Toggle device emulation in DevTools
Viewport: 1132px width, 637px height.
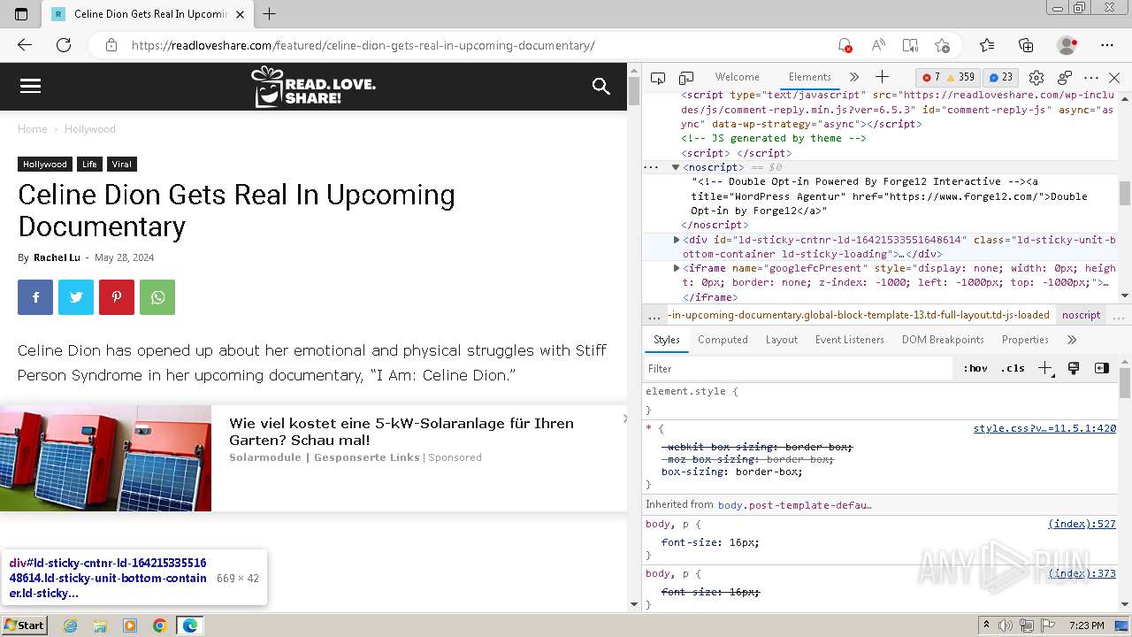(x=686, y=78)
